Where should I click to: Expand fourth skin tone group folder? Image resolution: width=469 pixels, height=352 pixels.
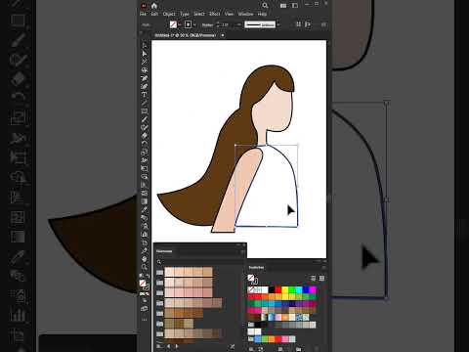point(159,303)
